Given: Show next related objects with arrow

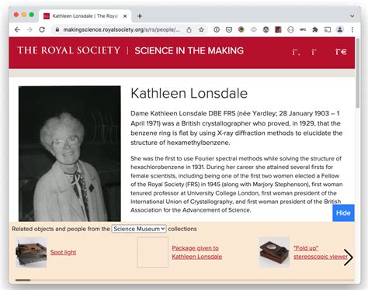Looking at the screenshot, I should click(x=348, y=257).
